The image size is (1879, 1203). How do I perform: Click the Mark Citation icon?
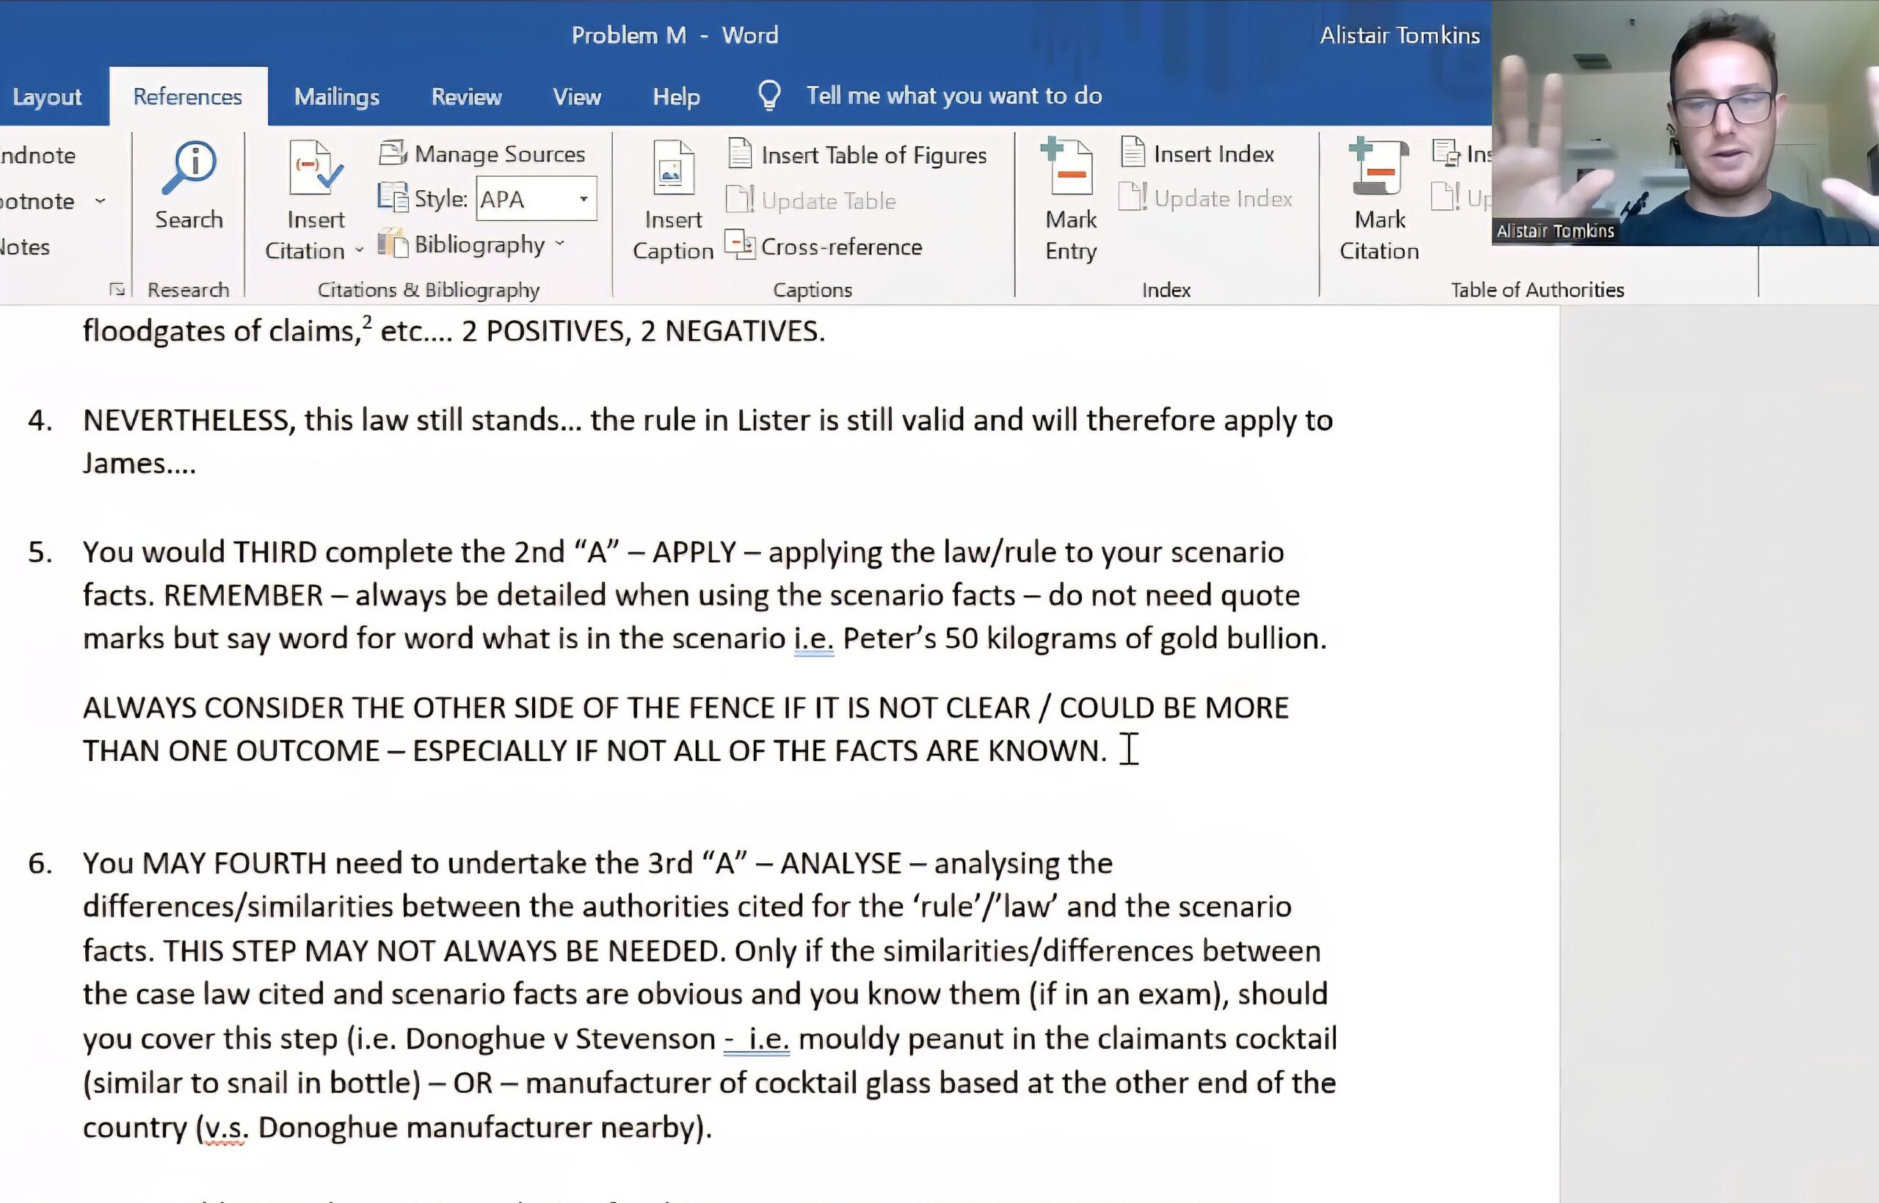coord(1378,168)
